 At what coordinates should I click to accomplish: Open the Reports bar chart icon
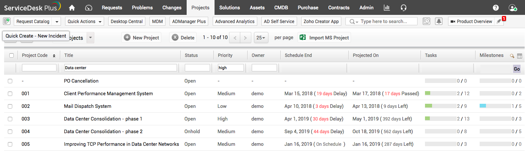(x=387, y=7)
